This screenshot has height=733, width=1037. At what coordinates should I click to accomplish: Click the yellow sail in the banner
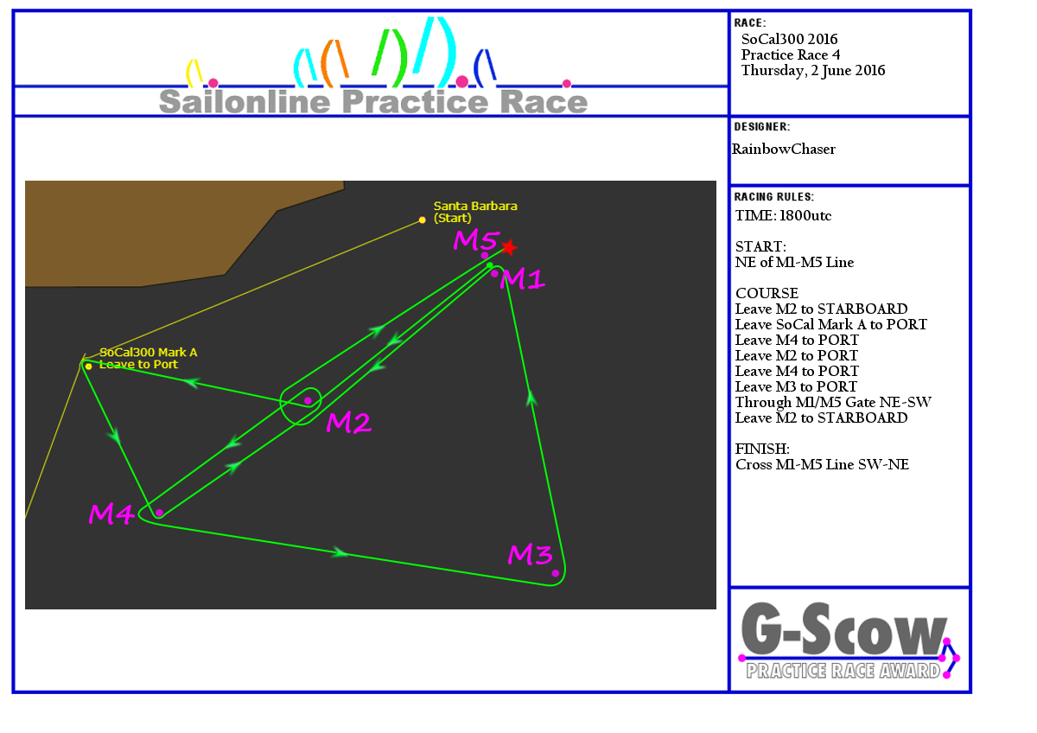195,72
